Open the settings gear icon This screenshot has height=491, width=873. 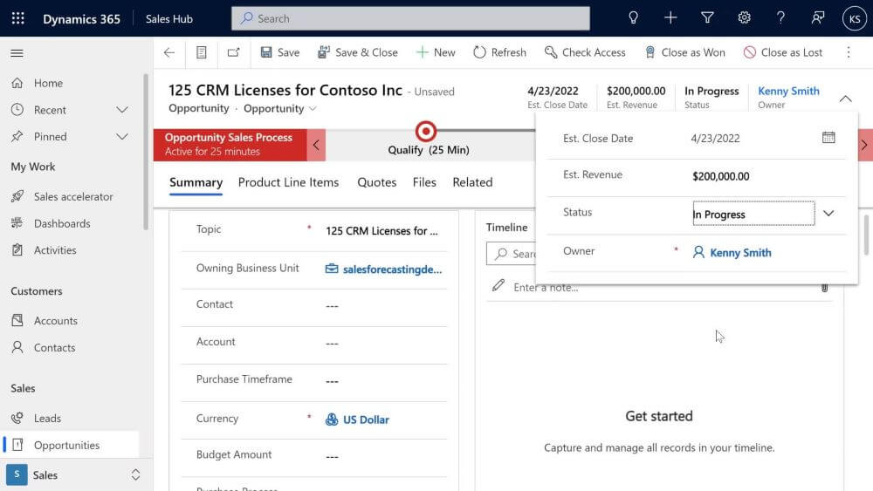click(x=744, y=18)
